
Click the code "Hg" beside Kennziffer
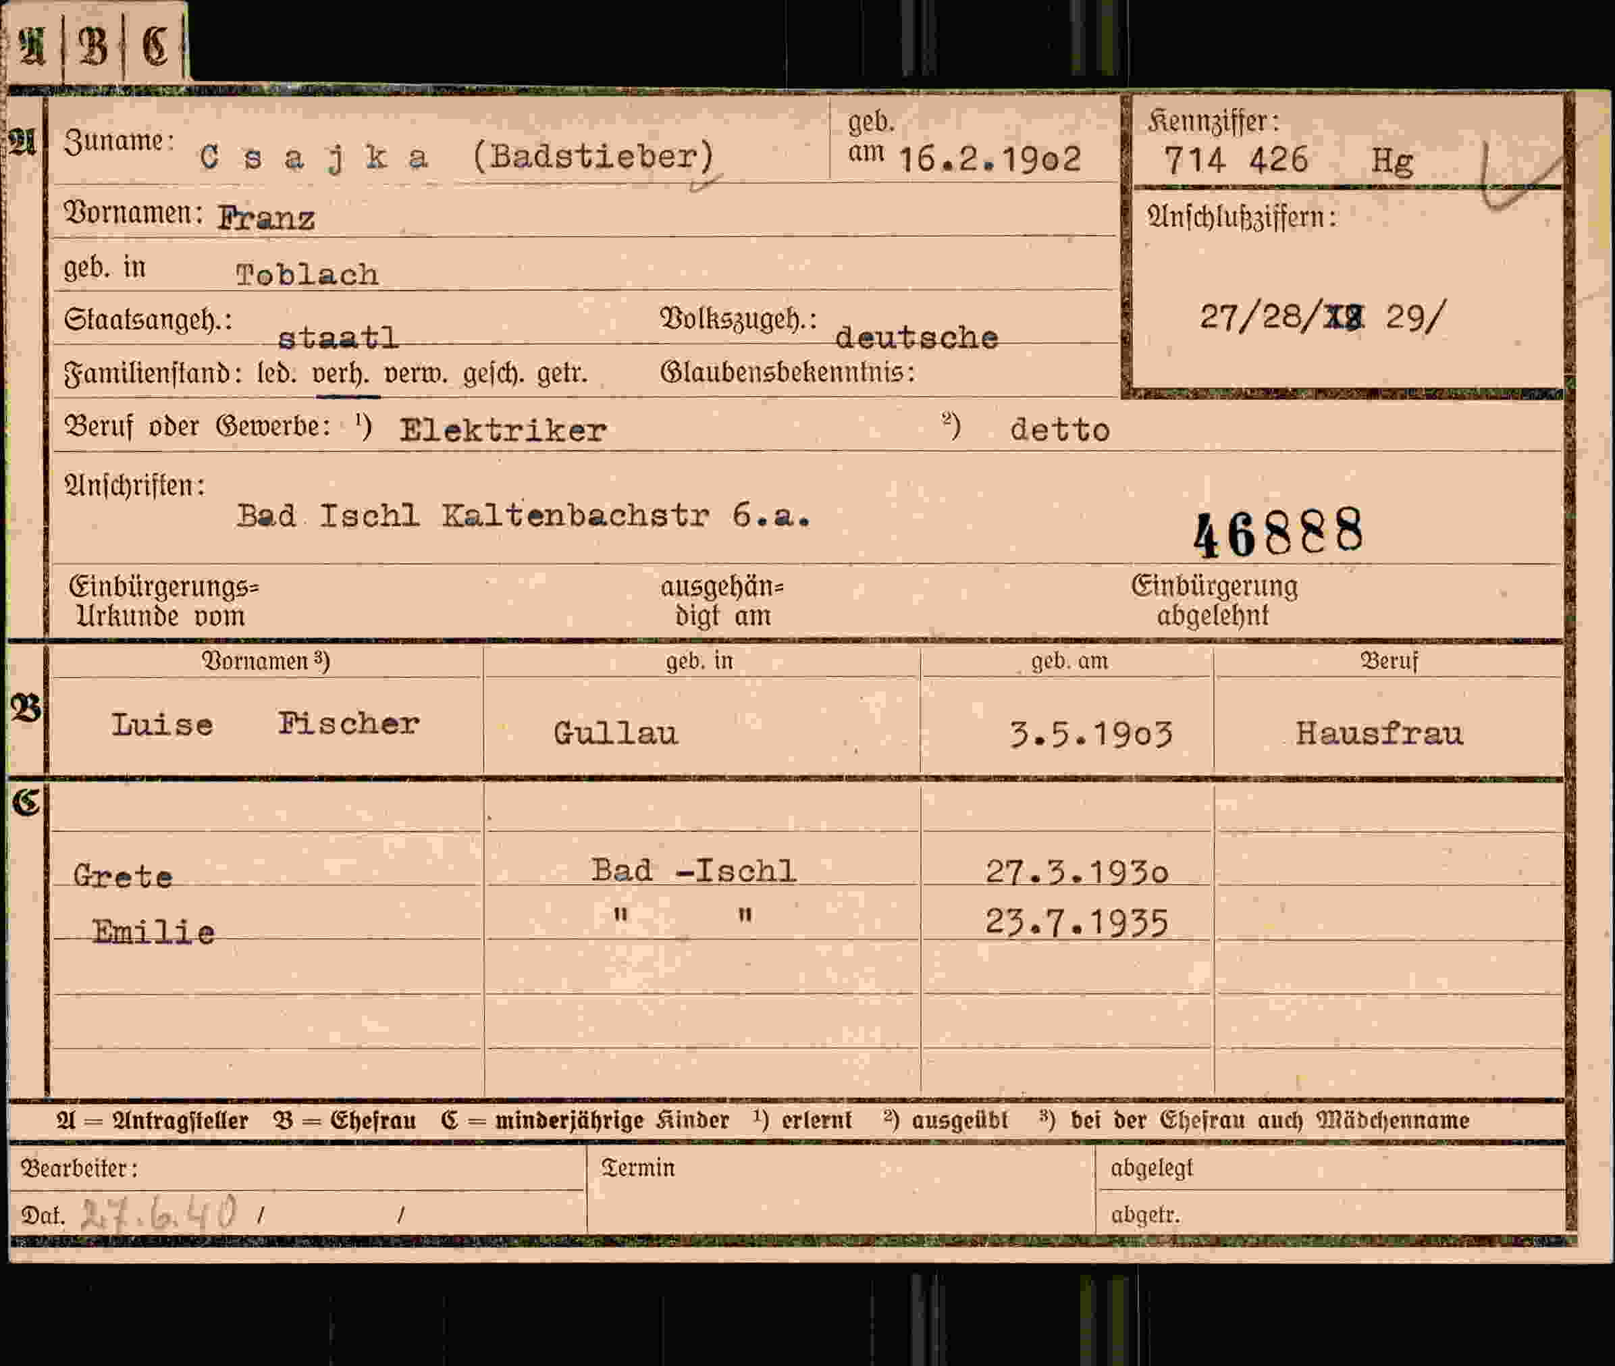pos(1392,162)
